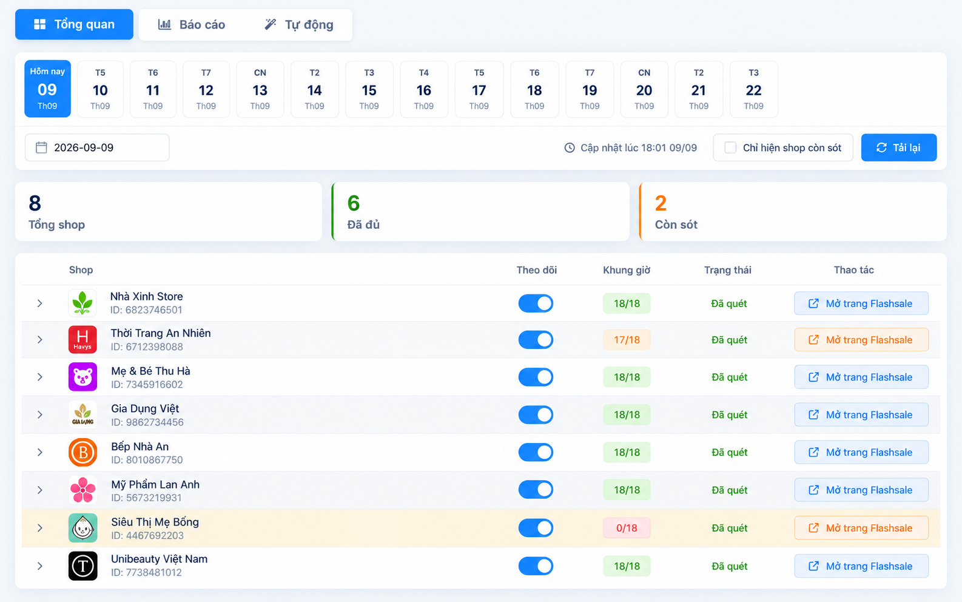Click the purple bear logo of Mẹ & Bé Thu Hà
962x602 pixels.
(x=82, y=377)
